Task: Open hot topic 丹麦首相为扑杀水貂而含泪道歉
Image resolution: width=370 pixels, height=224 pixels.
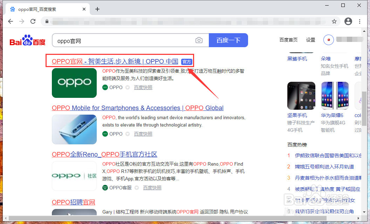Action: click(x=328, y=178)
